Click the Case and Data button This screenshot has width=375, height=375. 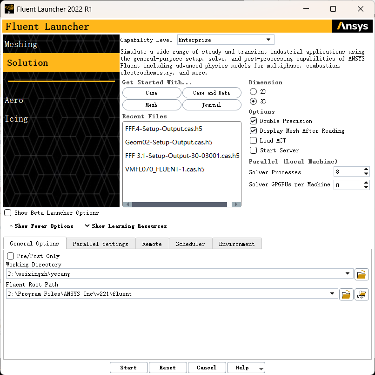pyautogui.click(x=212, y=93)
